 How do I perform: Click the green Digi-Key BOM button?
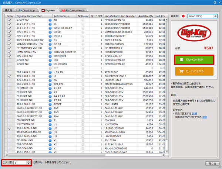click(x=194, y=60)
